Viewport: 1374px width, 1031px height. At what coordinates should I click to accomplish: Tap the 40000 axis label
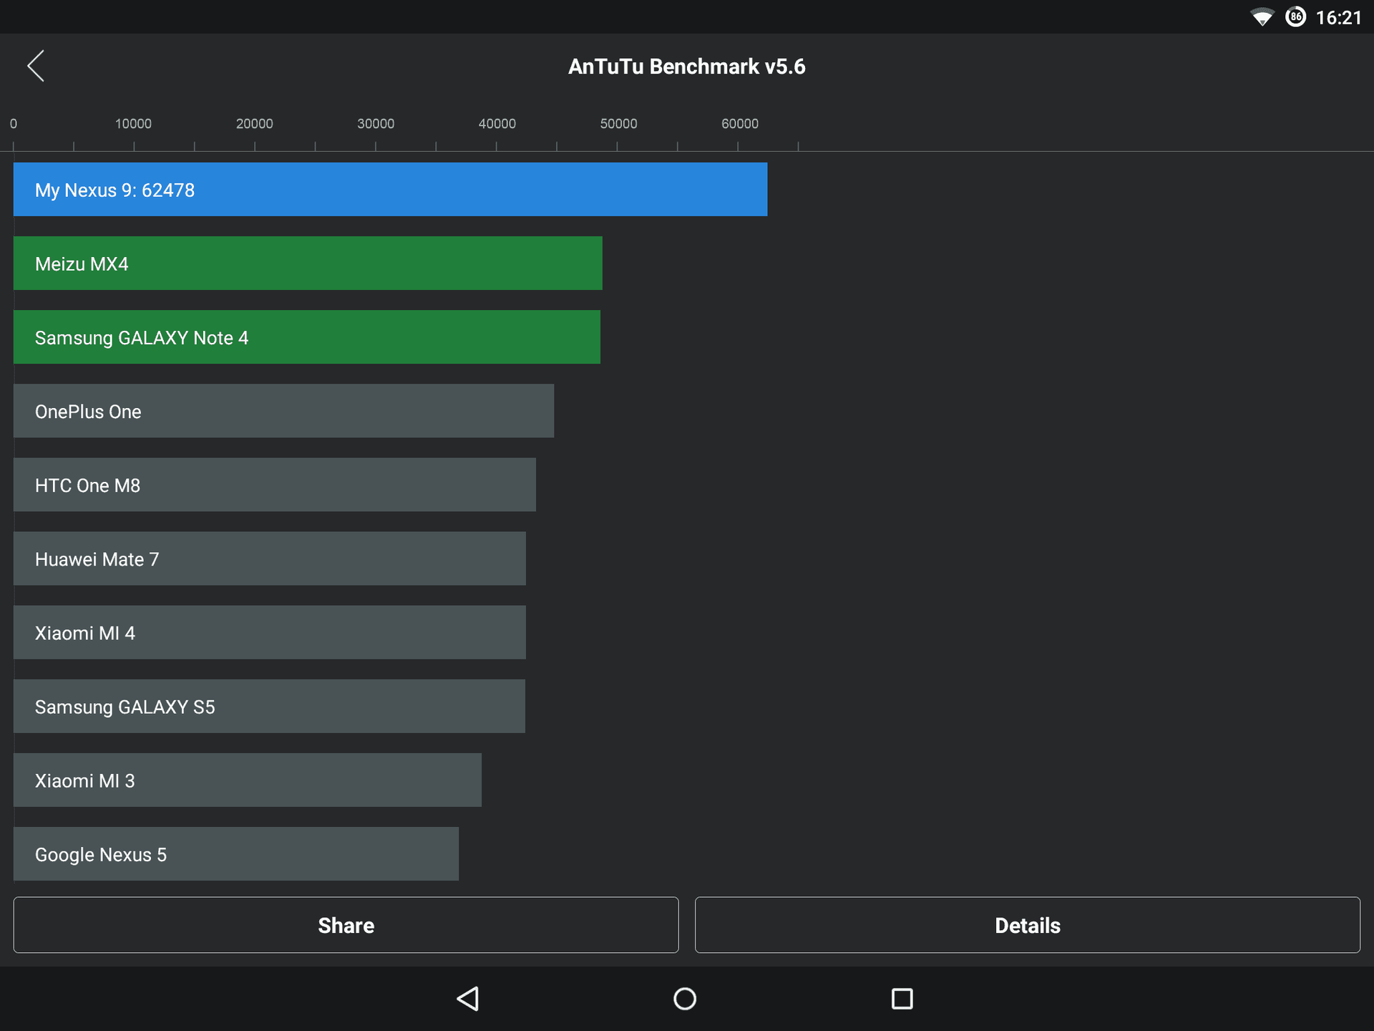497,124
